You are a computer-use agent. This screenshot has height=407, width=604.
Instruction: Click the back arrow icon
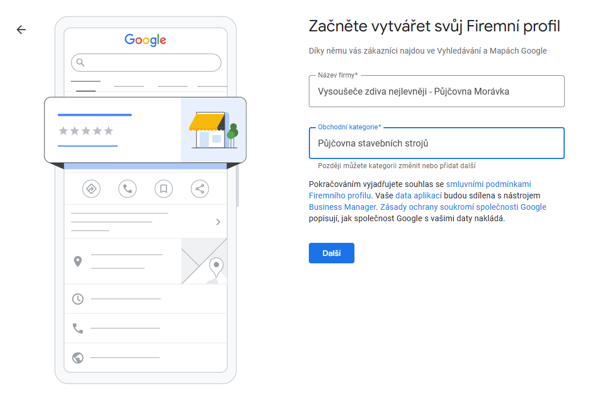(21, 30)
